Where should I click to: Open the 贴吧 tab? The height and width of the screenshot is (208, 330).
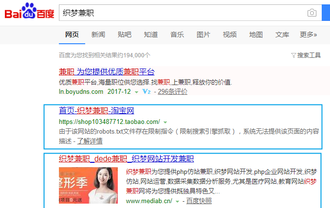(x=125, y=35)
